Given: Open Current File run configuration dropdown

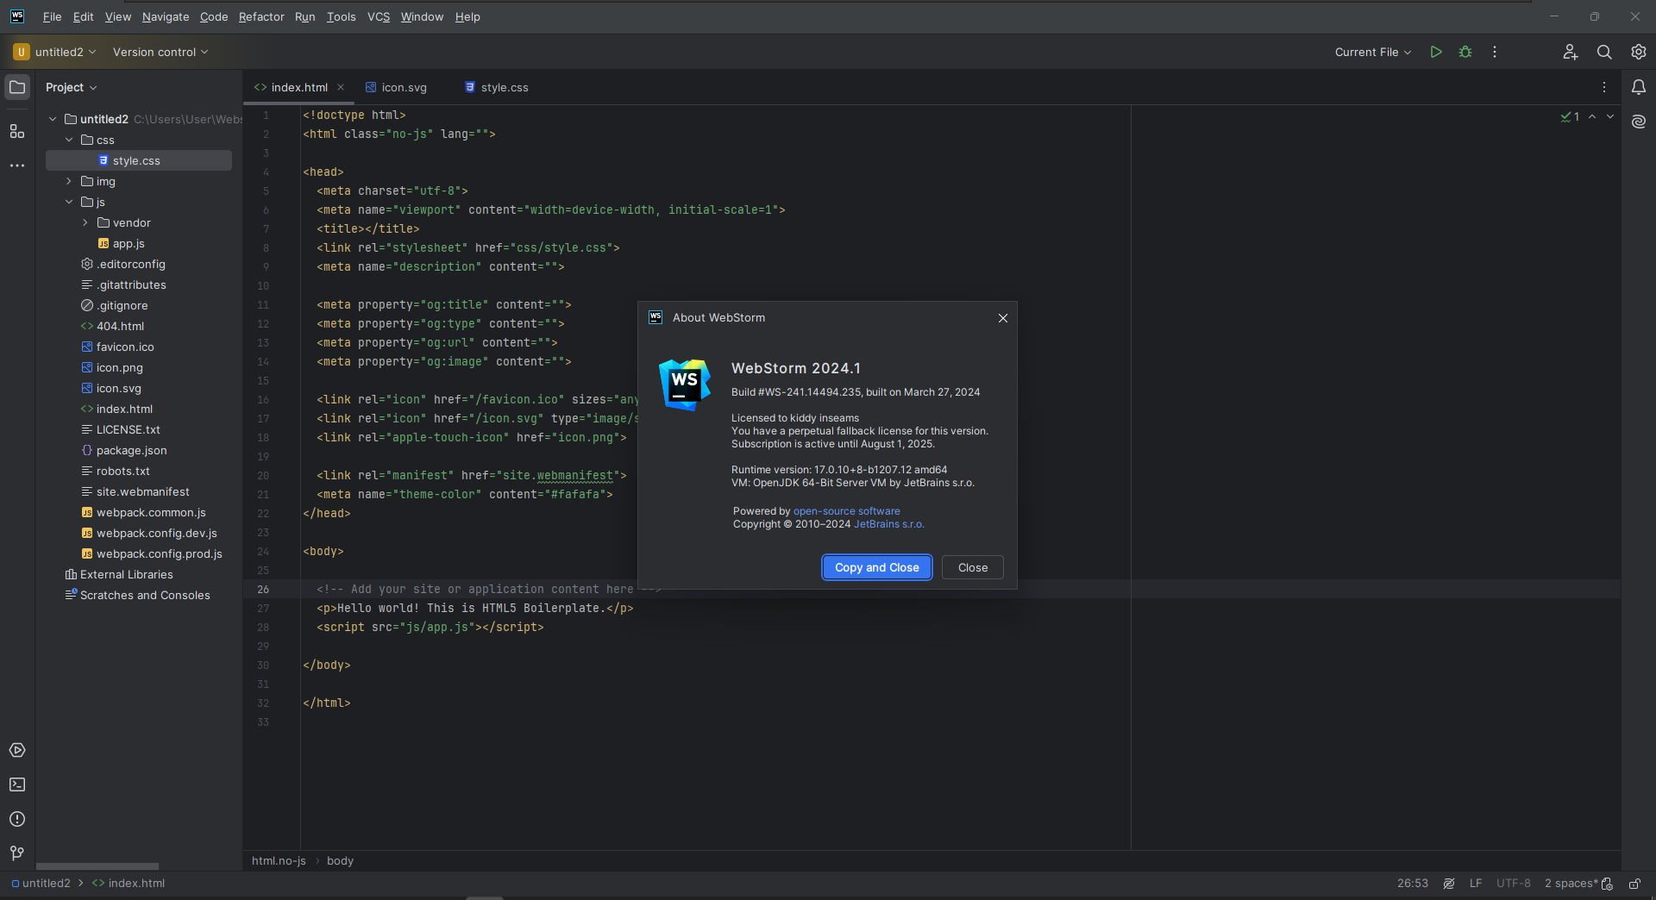Looking at the screenshot, I should tap(1373, 52).
